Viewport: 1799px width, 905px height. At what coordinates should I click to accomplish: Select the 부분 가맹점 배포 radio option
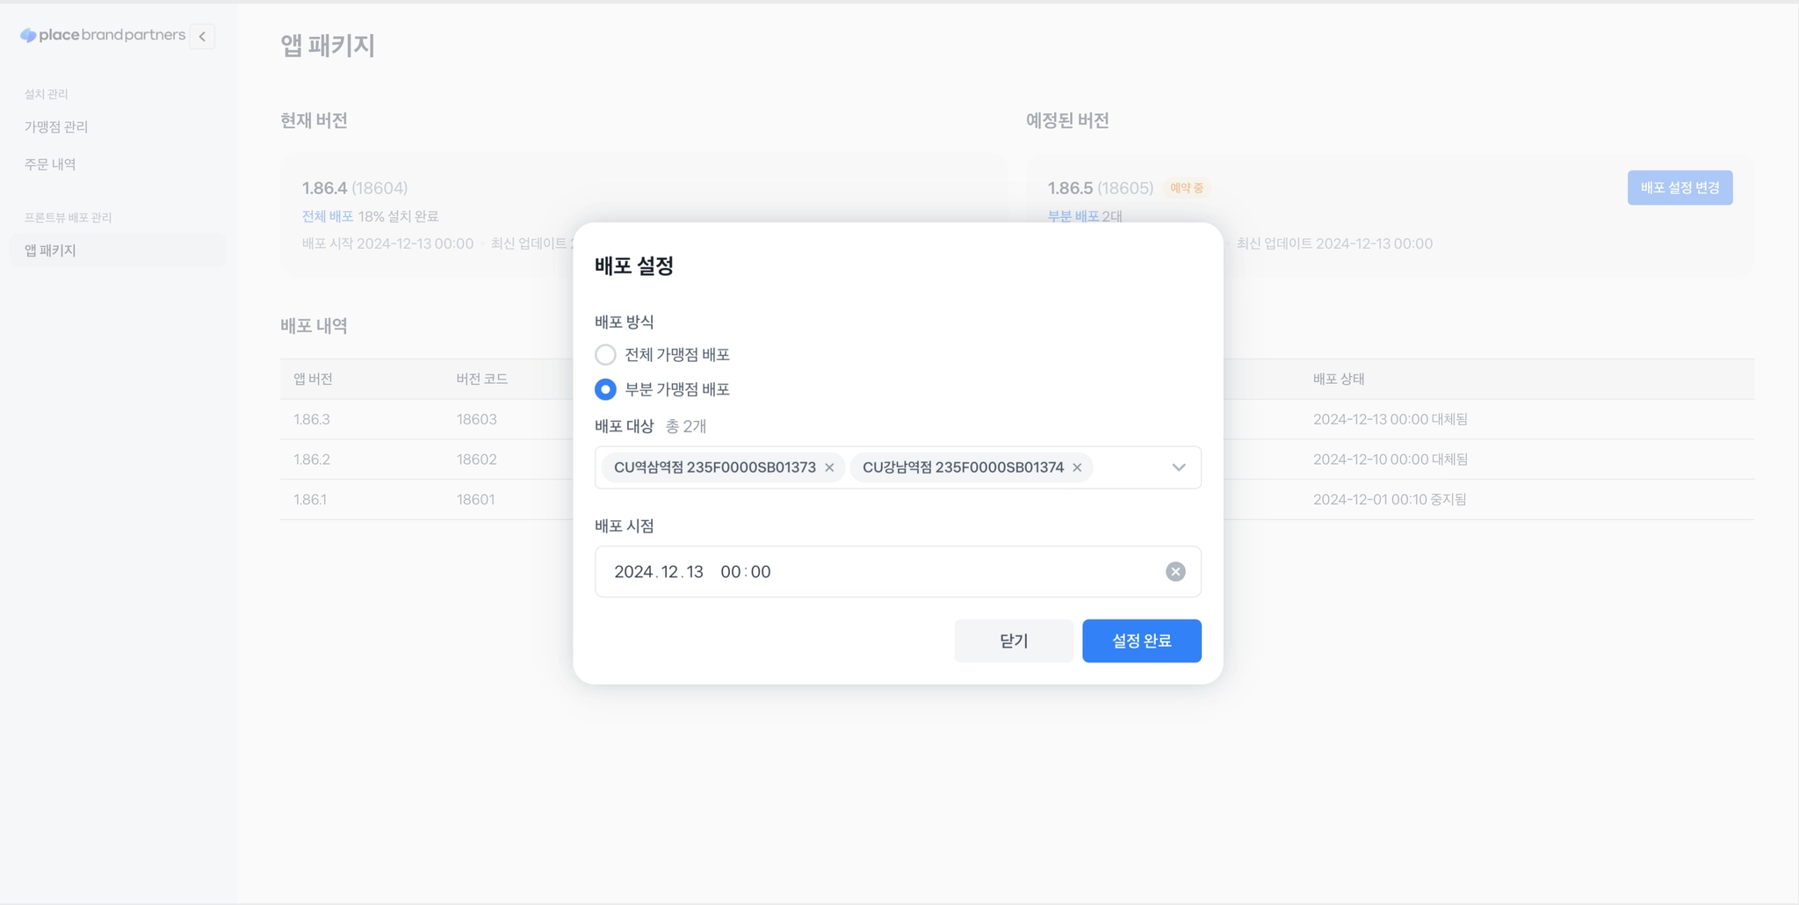(x=605, y=389)
